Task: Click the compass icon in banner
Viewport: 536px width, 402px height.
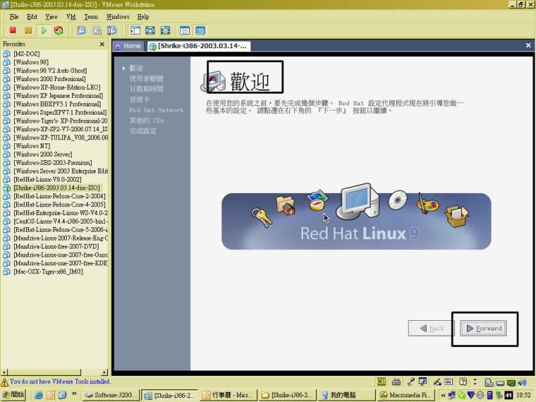Action: [x=317, y=200]
